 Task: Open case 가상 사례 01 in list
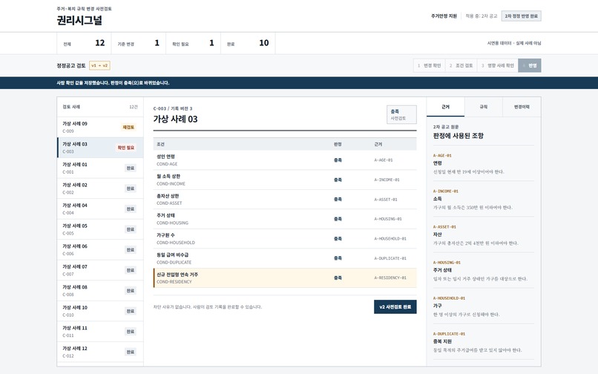tap(100, 168)
